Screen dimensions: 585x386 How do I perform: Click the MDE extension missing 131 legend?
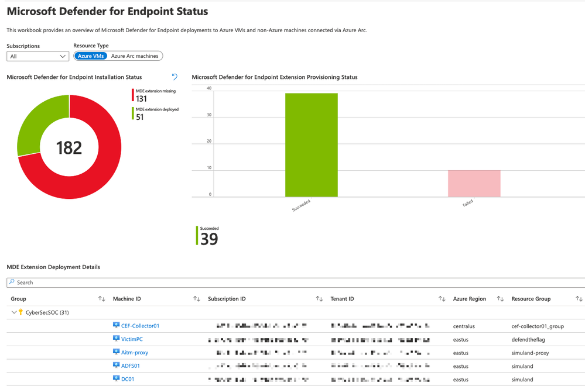point(153,95)
